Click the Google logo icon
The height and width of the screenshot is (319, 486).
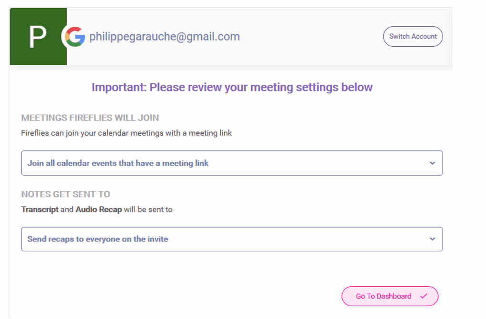(x=75, y=37)
